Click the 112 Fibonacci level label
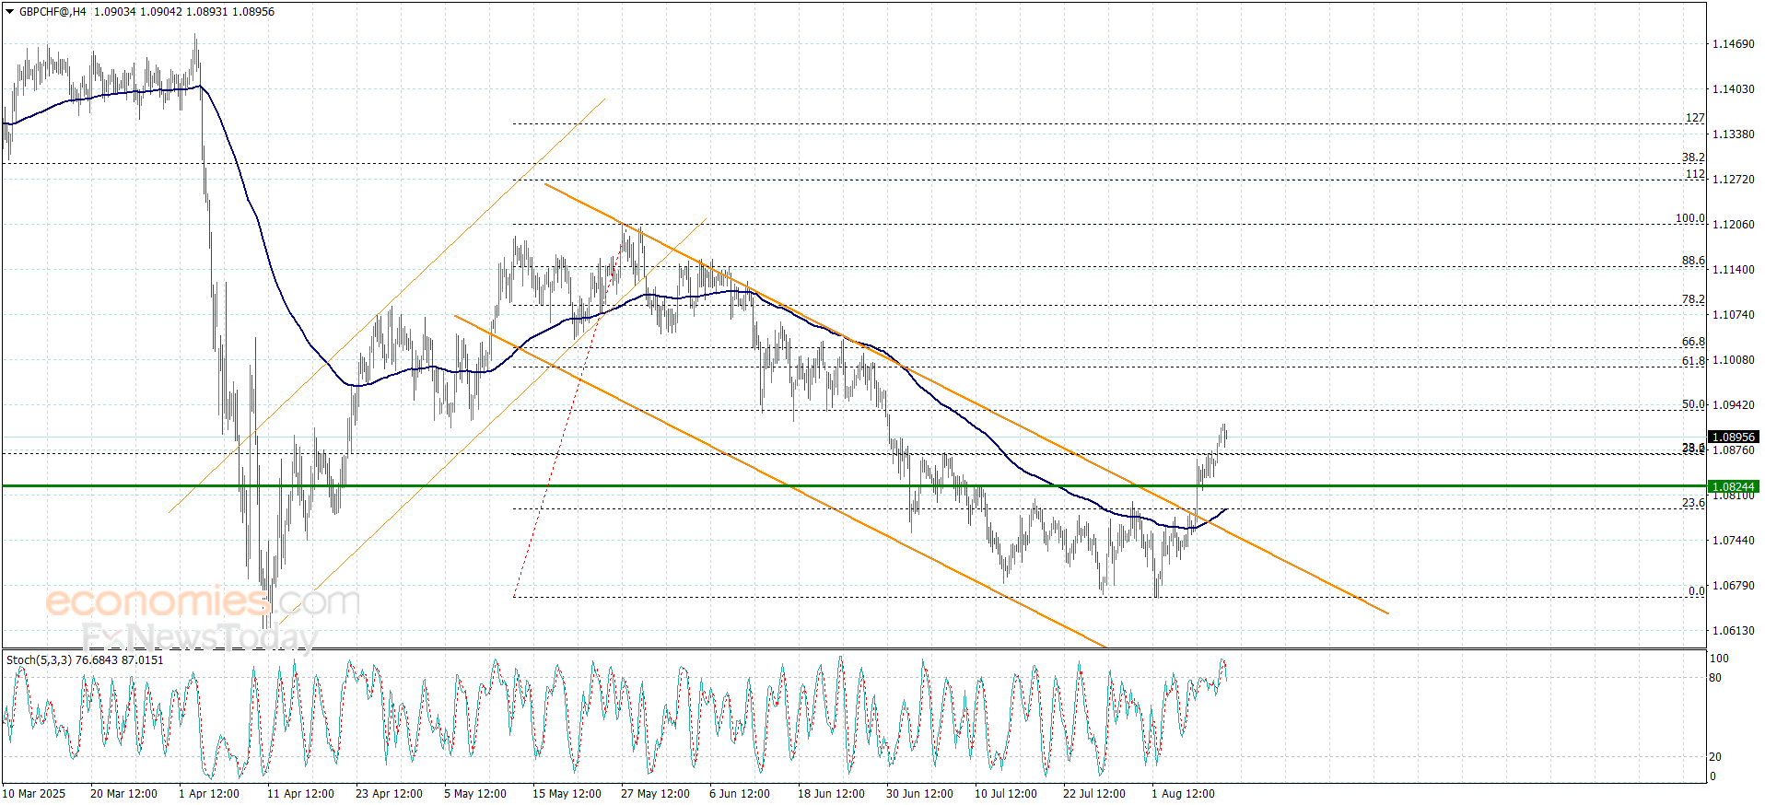The image size is (1765, 805). (1695, 174)
